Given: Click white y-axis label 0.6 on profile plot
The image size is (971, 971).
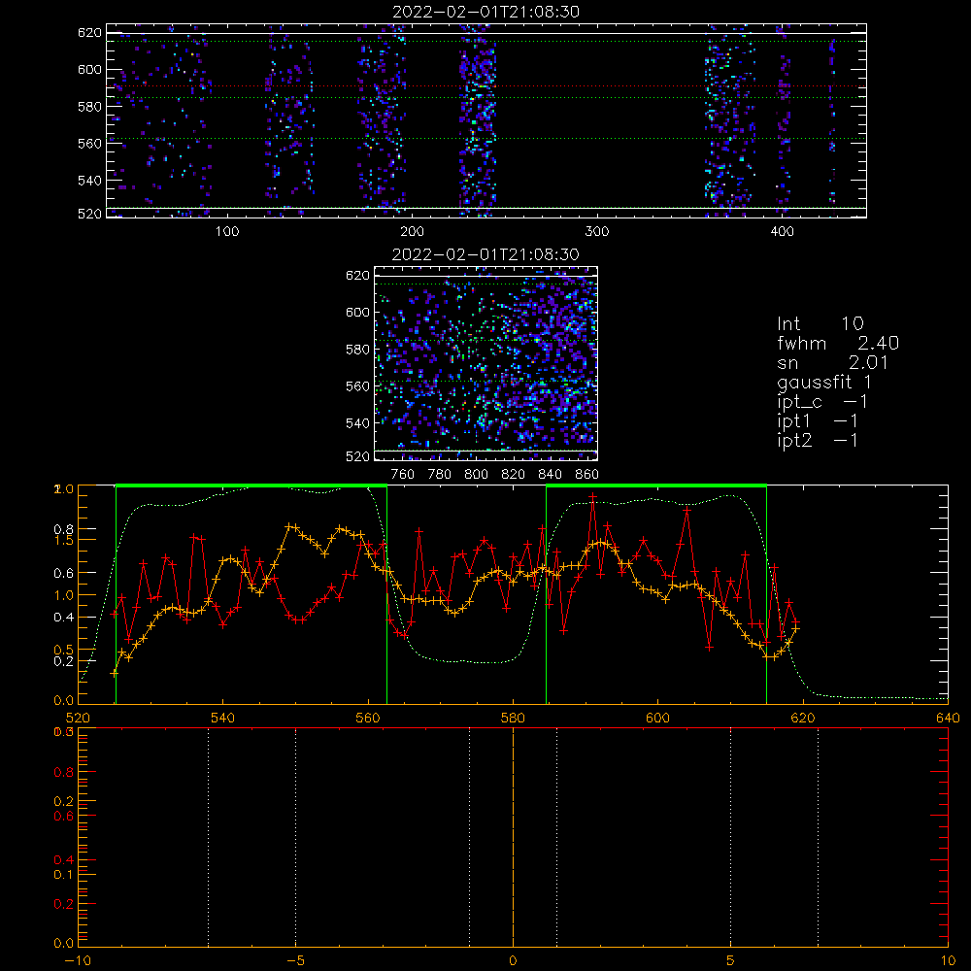Looking at the screenshot, I should tap(65, 574).
